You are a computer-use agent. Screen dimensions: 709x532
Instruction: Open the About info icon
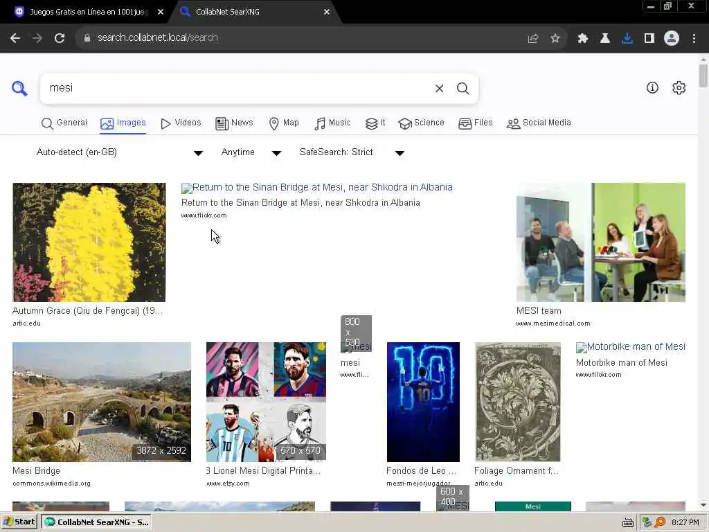652,88
